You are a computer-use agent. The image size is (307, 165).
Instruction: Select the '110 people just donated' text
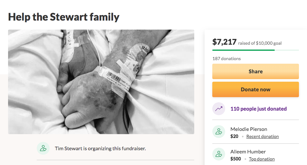point(258,109)
